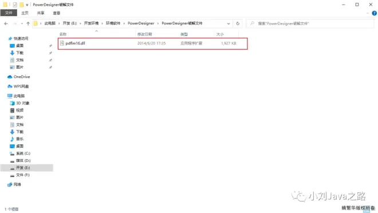Click the pdflm16.dll file icon
This screenshot has height=213, width=378.
(62, 43)
